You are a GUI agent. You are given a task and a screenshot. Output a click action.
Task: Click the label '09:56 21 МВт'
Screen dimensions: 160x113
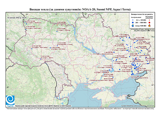pyautogui.click(x=134, y=54)
